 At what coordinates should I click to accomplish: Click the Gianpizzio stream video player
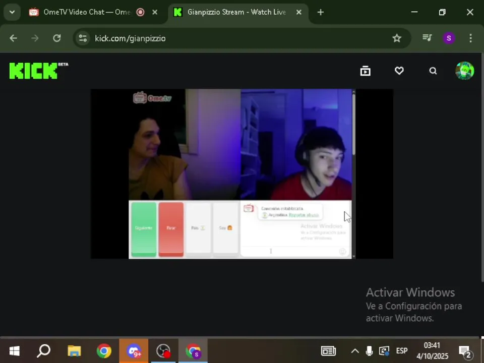241,174
